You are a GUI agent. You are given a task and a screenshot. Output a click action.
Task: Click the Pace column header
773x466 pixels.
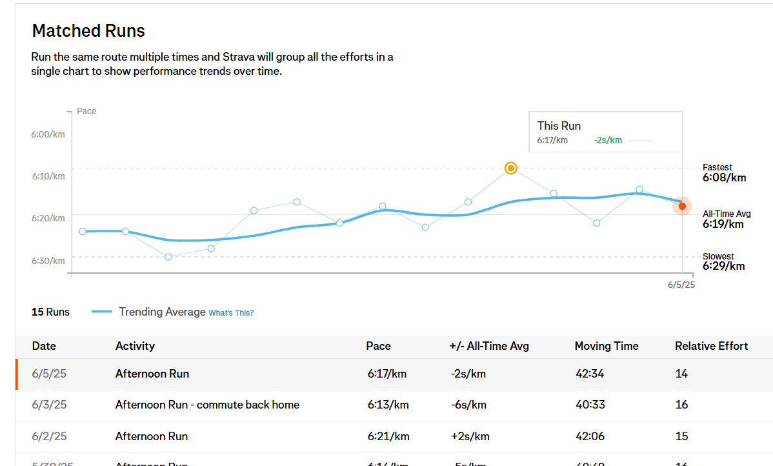[x=378, y=346]
